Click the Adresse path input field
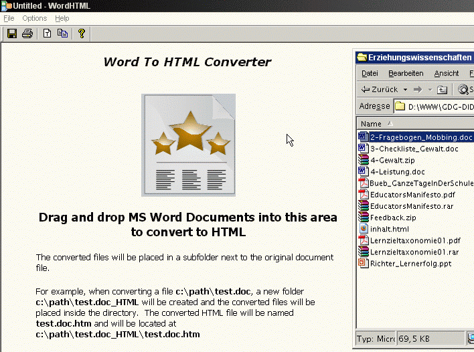This screenshot has width=474, height=352. coord(439,106)
